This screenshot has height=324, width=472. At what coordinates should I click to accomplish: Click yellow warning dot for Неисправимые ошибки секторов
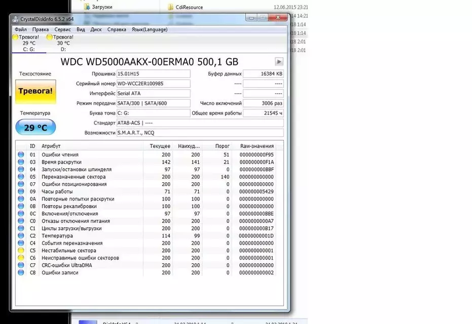[21, 258]
